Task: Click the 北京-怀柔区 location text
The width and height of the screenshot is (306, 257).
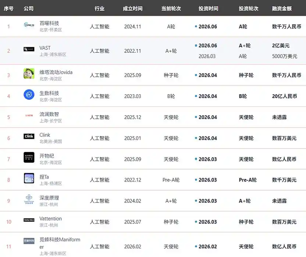Action: [x=51, y=30]
